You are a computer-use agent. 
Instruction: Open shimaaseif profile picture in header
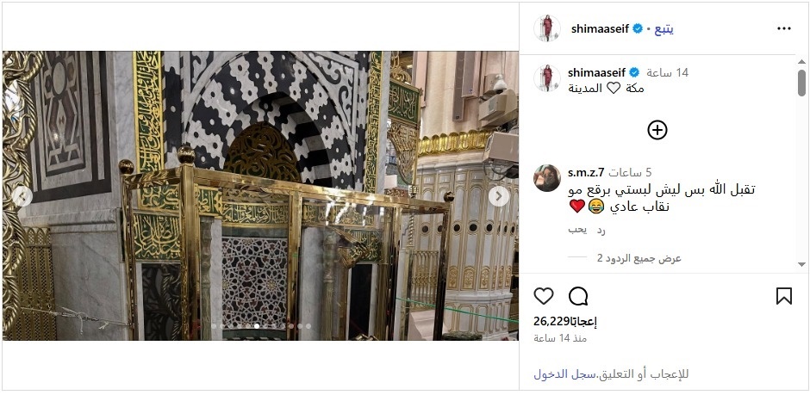547,28
